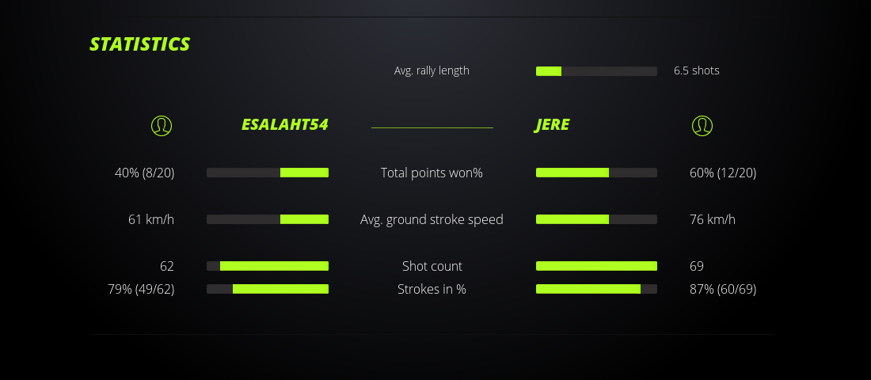Viewport: 871px width, 380px height.
Task: Click ESALAHT54's ground stroke speed bar
Action: [x=268, y=219]
